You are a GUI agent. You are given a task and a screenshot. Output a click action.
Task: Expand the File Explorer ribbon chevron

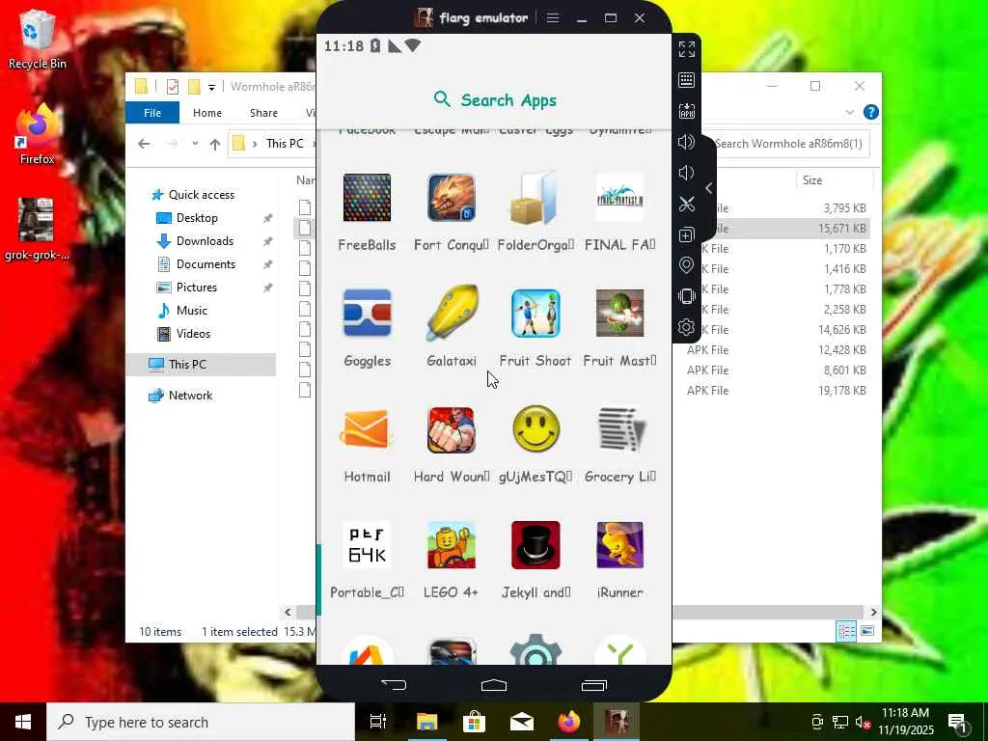(x=849, y=112)
